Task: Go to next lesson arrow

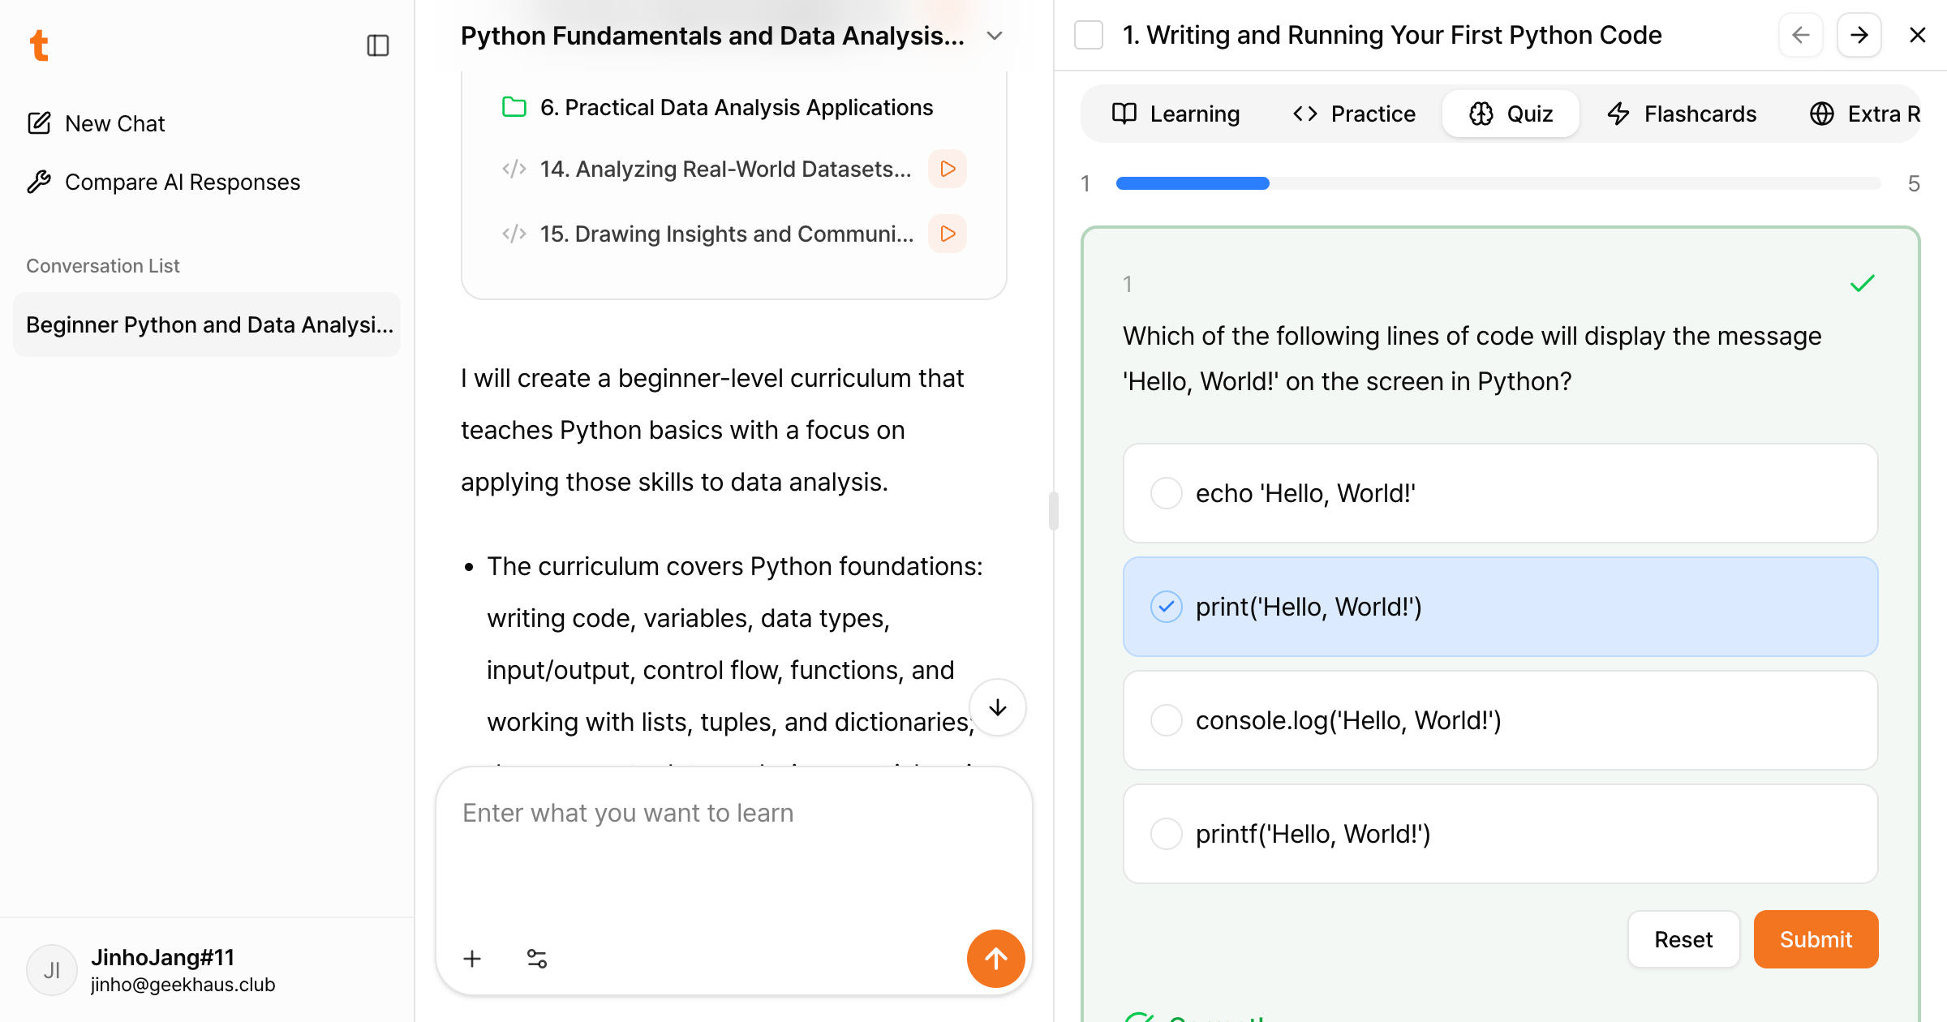Action: pos(1859,35)
